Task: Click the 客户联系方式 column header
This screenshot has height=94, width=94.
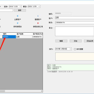Action: click(x=38, y=34)
